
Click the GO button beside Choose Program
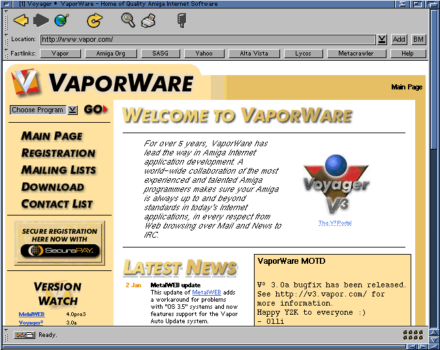coord(96,109)
